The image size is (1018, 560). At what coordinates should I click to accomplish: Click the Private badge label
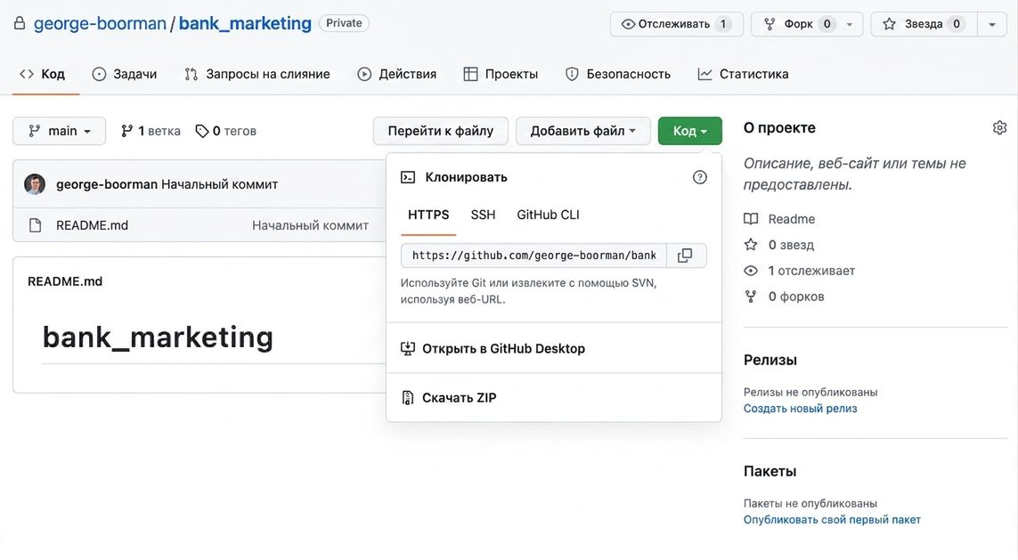coord(344,23)
